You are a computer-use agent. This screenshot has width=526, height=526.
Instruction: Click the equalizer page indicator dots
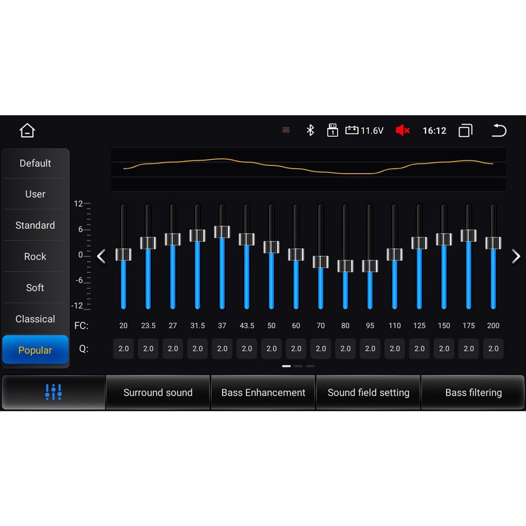[298, 366]
